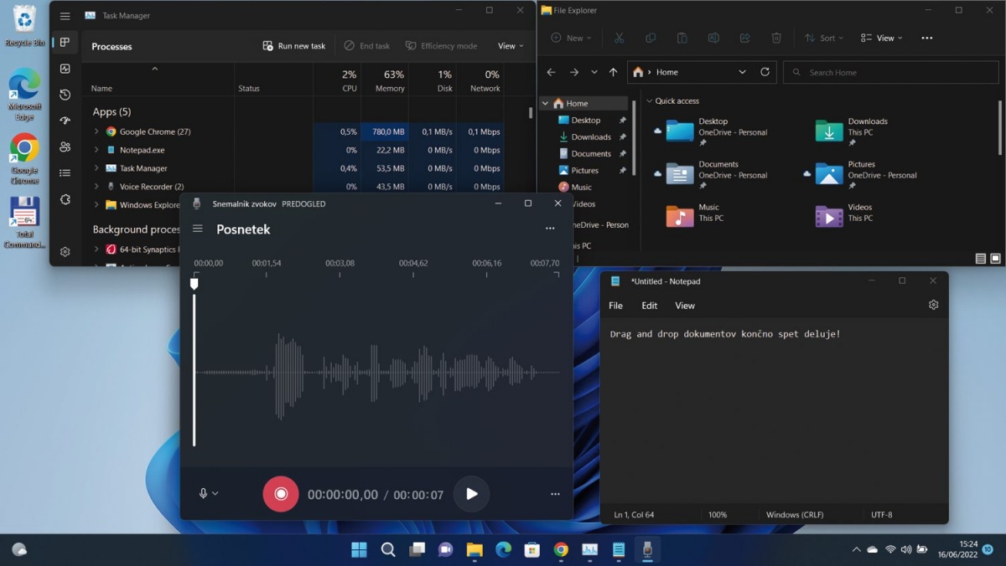Open See more options in File Explorer toolbar
The image size is (1006, 566).
tap(926, 38)
